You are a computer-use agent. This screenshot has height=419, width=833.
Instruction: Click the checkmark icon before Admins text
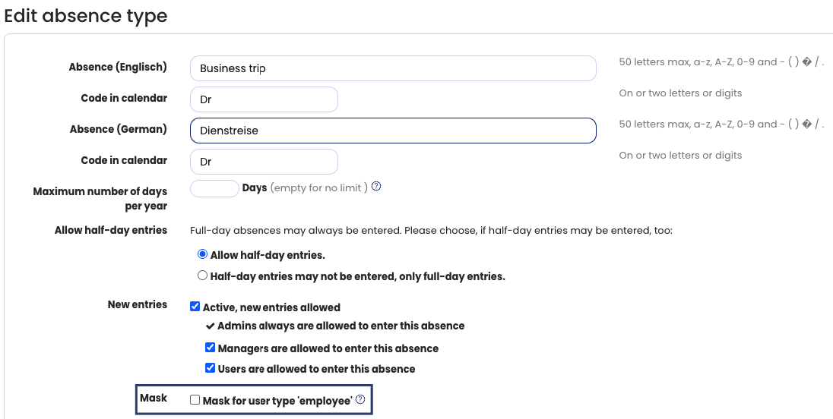[x=211, y=326]
